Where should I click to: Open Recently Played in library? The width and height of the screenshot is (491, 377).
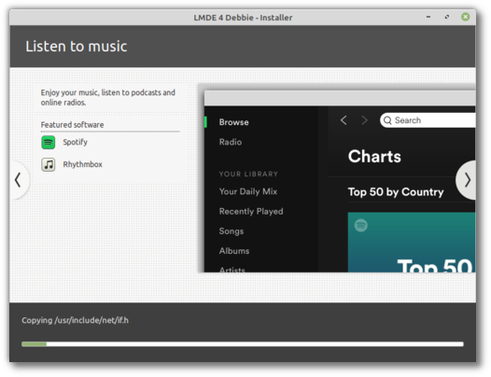pyautogui.click(x=251, y=211)
